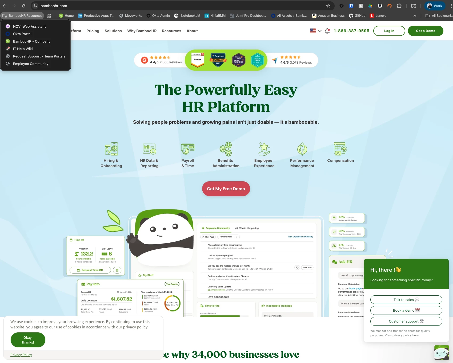Click the bamboohr.com address bar
The image size is (453, 363).
pyautogui.click(x=181, y=6)
